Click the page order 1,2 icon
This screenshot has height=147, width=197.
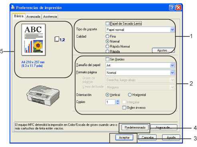60,39
